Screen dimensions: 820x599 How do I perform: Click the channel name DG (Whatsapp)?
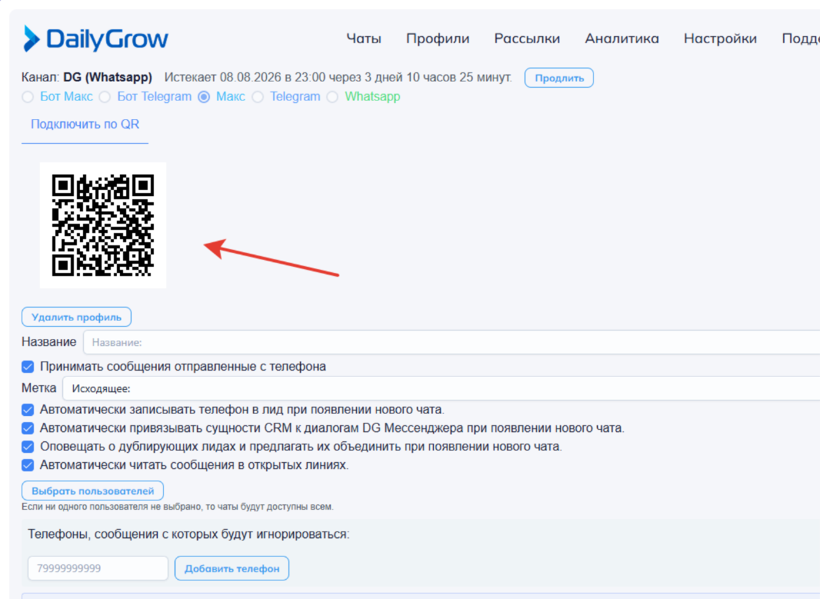[x=108, y=78]
